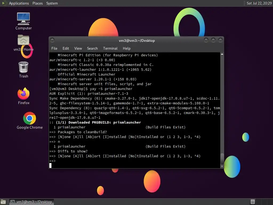Minimize the terminal window
The height and width of the screenshot is (205, 273).
coord(206,40)
